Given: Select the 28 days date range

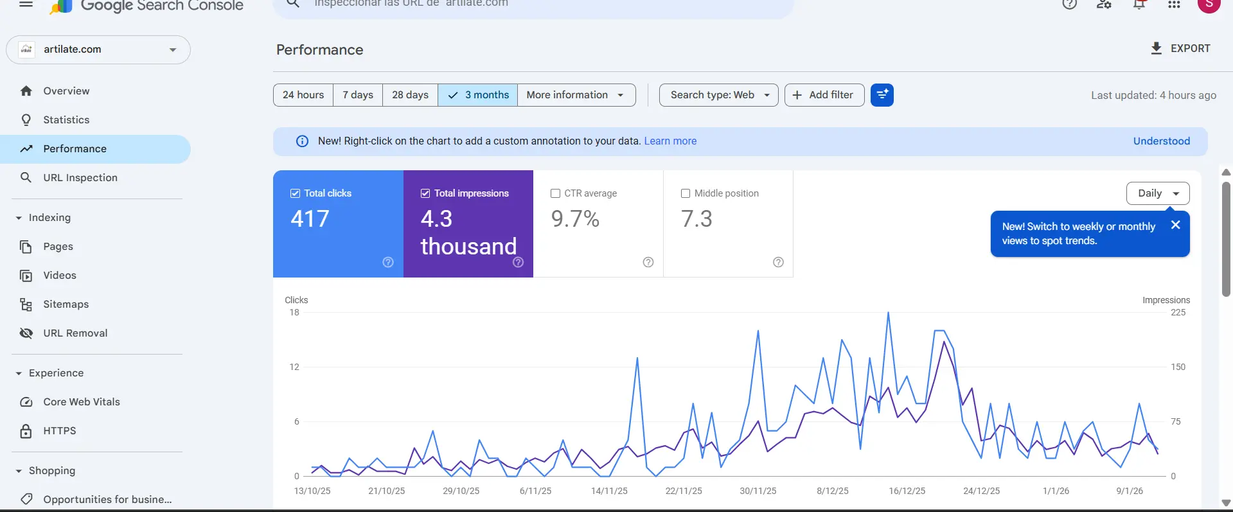Looking at the screenshot, I should click(x=410, y=95).
